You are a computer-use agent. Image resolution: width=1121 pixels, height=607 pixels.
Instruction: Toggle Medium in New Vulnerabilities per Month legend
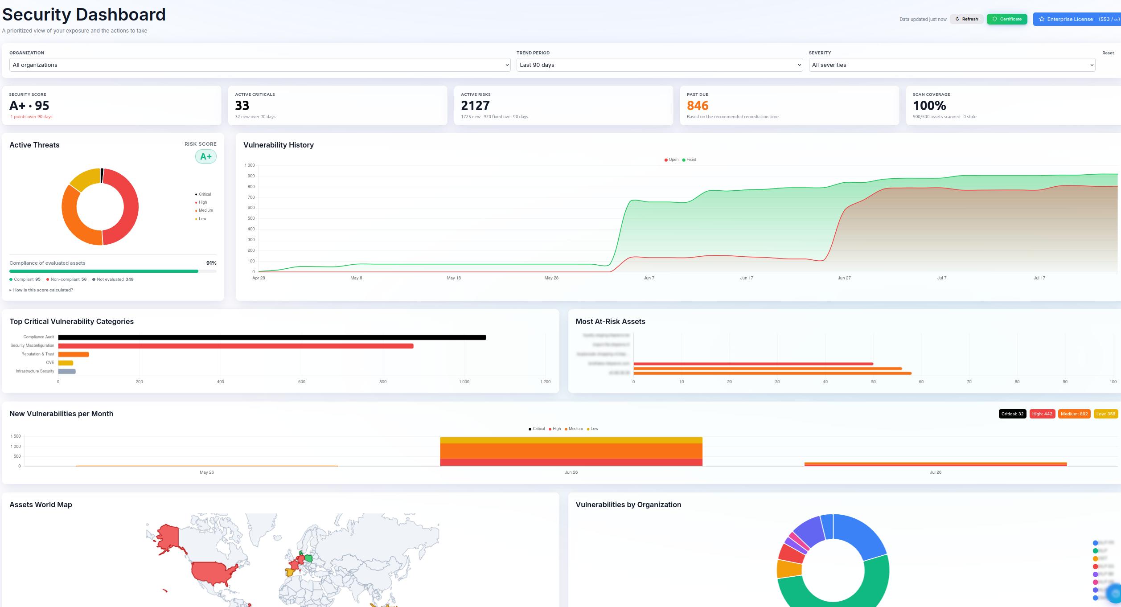point(574,429)
